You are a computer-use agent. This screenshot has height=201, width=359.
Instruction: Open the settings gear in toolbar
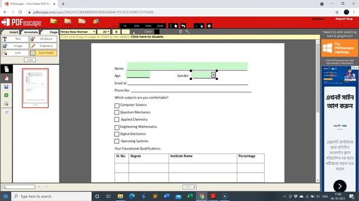pos(209,26)
